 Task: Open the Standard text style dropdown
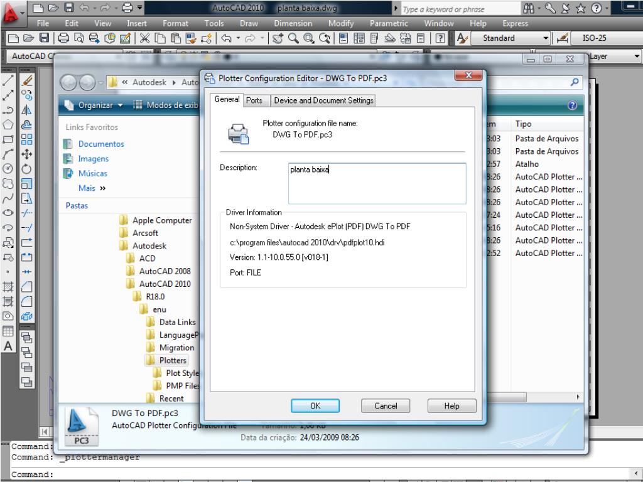(511, 38)
